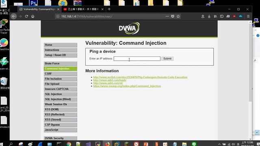Open the SQL Injection (Blind) page
Screen dimensions: 260x146
tap(61, 99)
